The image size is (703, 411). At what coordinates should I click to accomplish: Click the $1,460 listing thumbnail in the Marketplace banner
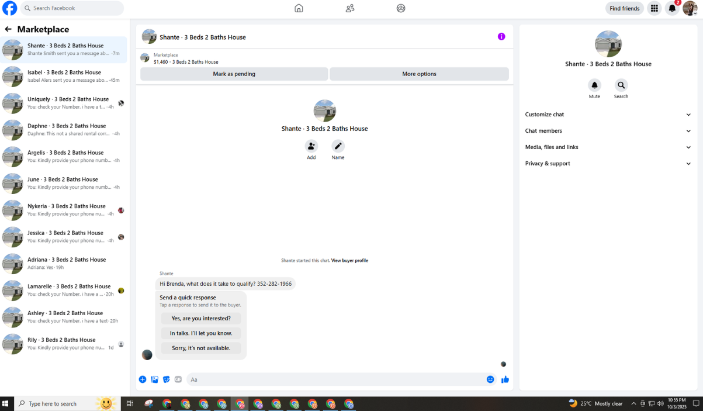145,58
